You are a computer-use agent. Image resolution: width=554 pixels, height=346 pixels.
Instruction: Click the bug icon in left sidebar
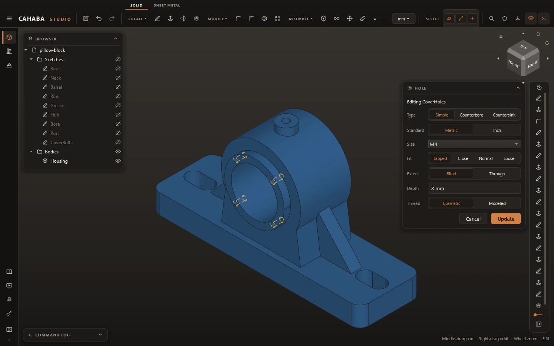coord(9,299)
